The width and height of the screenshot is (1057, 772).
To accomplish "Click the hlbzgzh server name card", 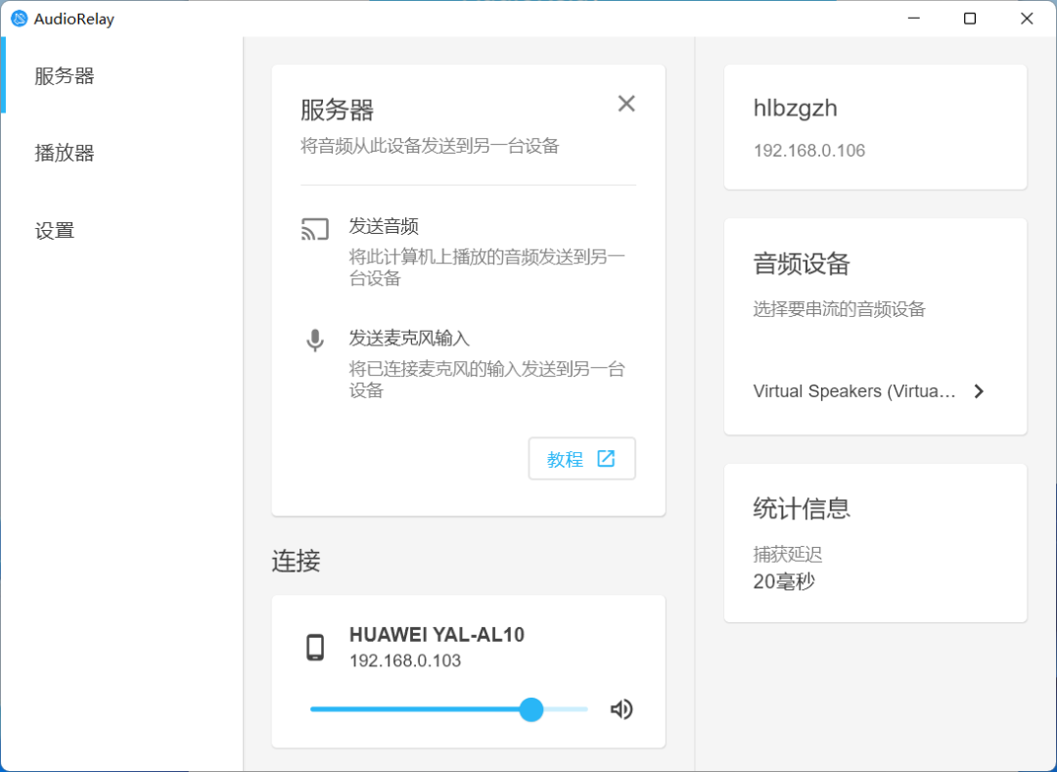I will tap(875, 127).
